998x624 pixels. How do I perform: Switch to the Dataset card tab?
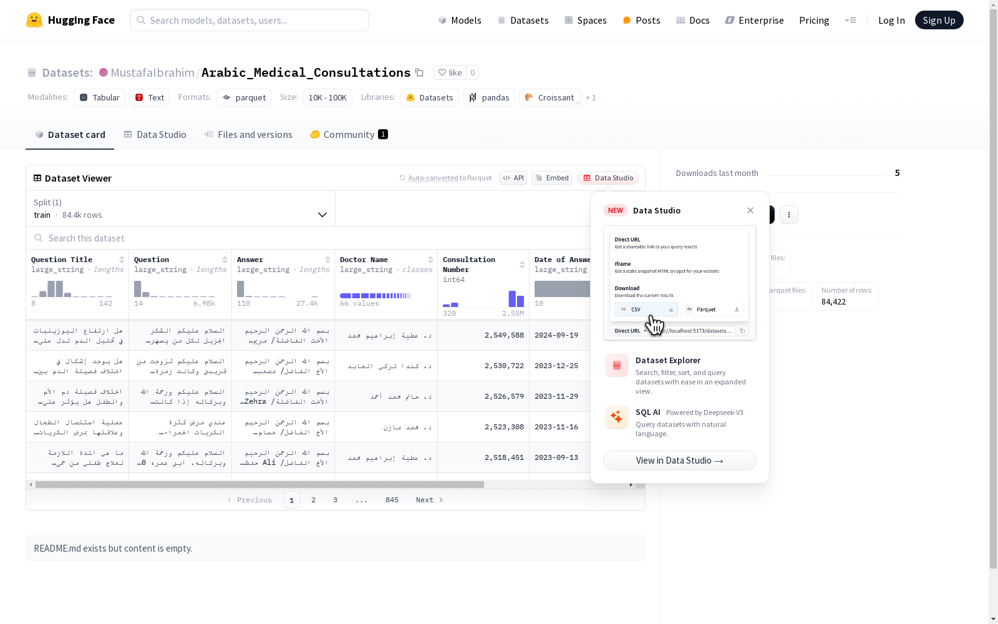[x=70, y=135]
